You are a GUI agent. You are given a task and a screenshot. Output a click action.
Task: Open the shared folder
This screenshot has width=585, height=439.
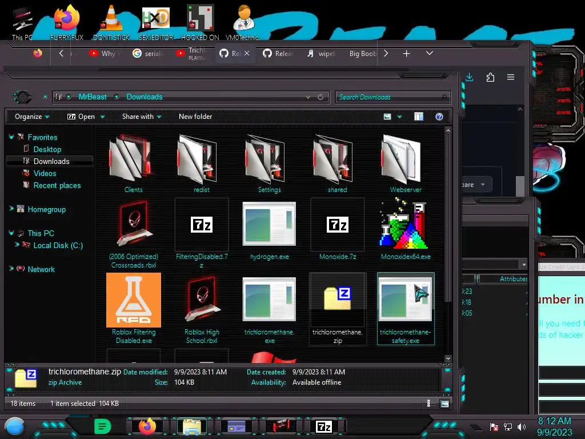coord(337,163)
